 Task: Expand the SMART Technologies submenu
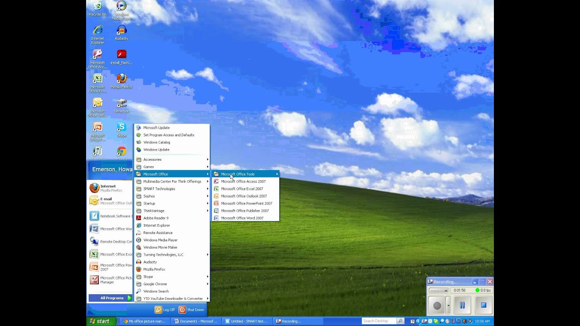[x=172, y=189]
